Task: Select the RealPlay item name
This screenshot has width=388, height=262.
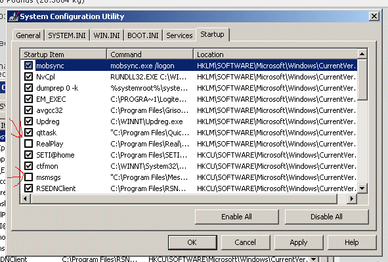Action: (50, 144)
